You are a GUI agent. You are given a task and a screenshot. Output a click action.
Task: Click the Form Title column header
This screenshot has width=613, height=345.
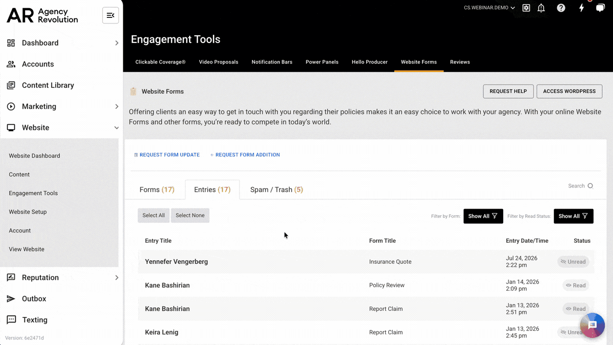pyautogui.click(x=383, y=241)
